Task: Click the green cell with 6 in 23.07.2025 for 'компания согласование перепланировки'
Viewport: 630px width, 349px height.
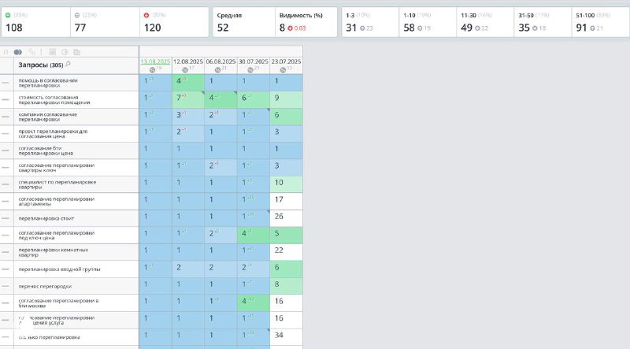Action: click(286, 117)
